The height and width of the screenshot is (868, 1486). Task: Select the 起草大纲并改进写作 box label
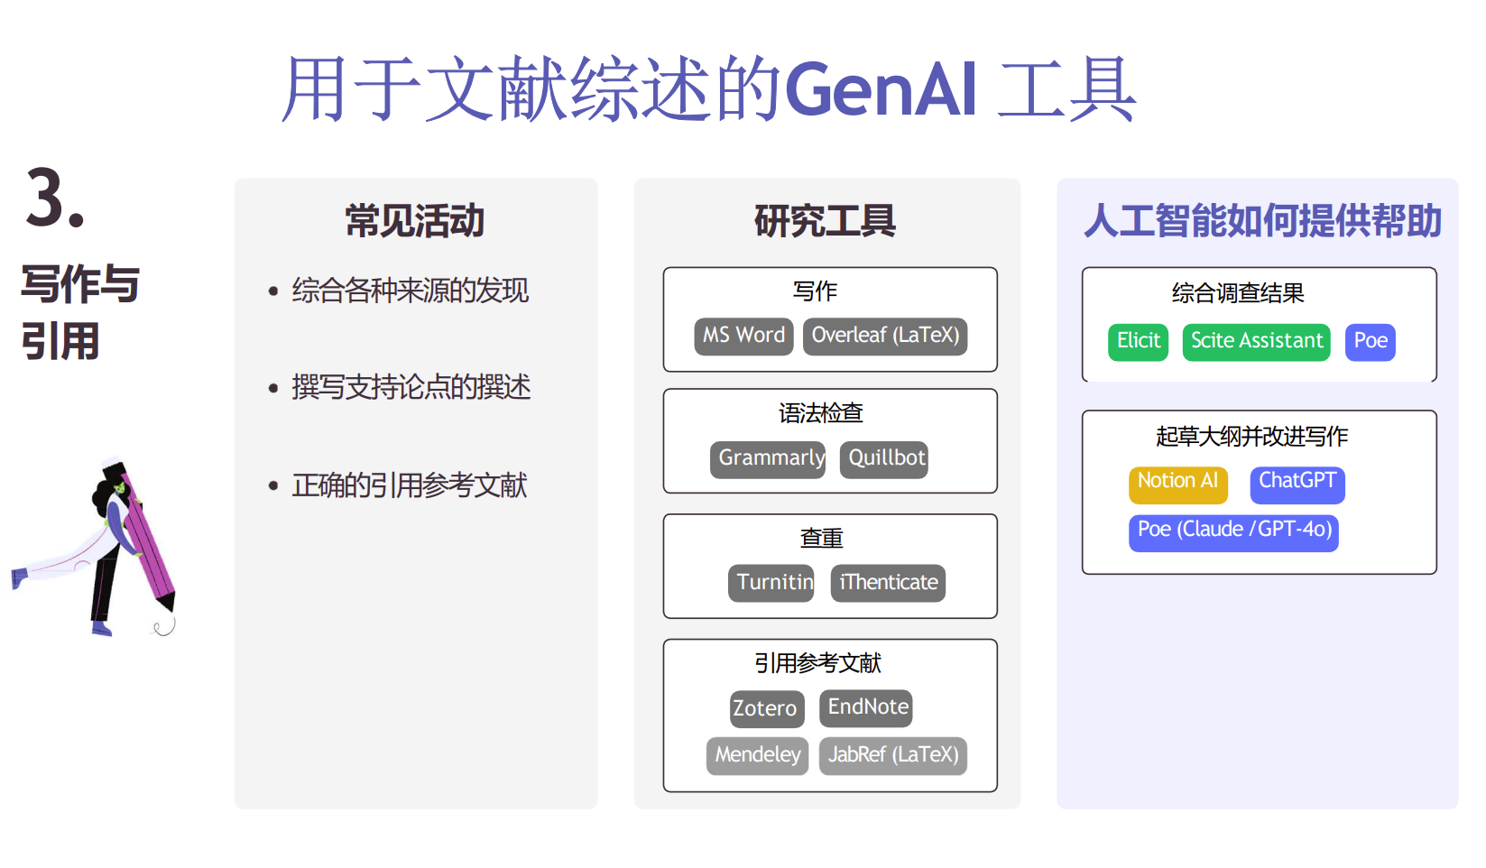point(1252,437)
